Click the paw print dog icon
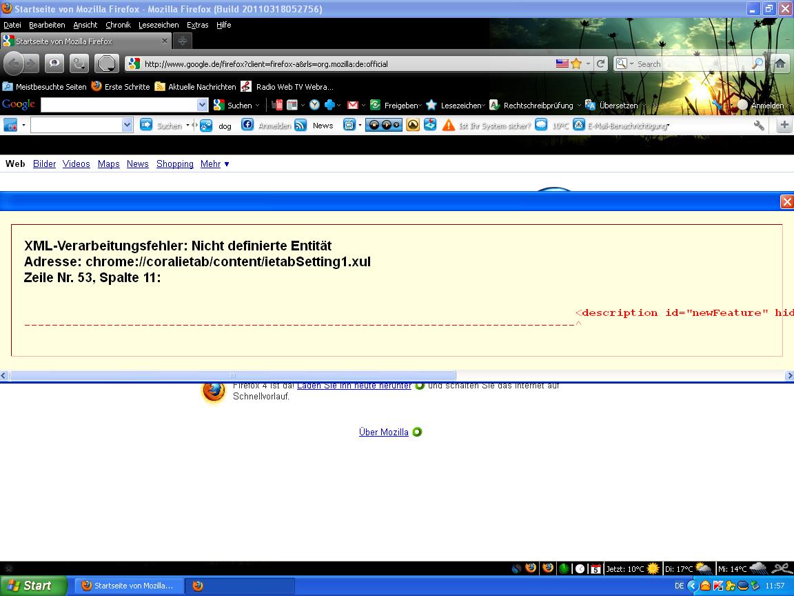 (206, 126)
